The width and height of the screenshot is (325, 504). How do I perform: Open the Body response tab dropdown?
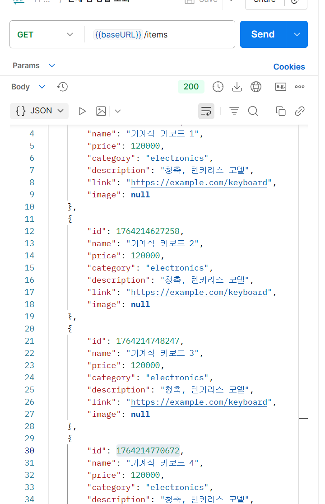coord(42,87)
